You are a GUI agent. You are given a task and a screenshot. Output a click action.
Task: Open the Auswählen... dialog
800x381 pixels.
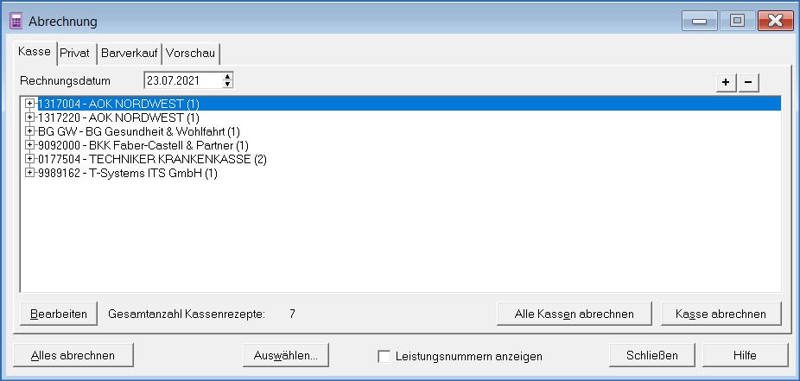285,355
